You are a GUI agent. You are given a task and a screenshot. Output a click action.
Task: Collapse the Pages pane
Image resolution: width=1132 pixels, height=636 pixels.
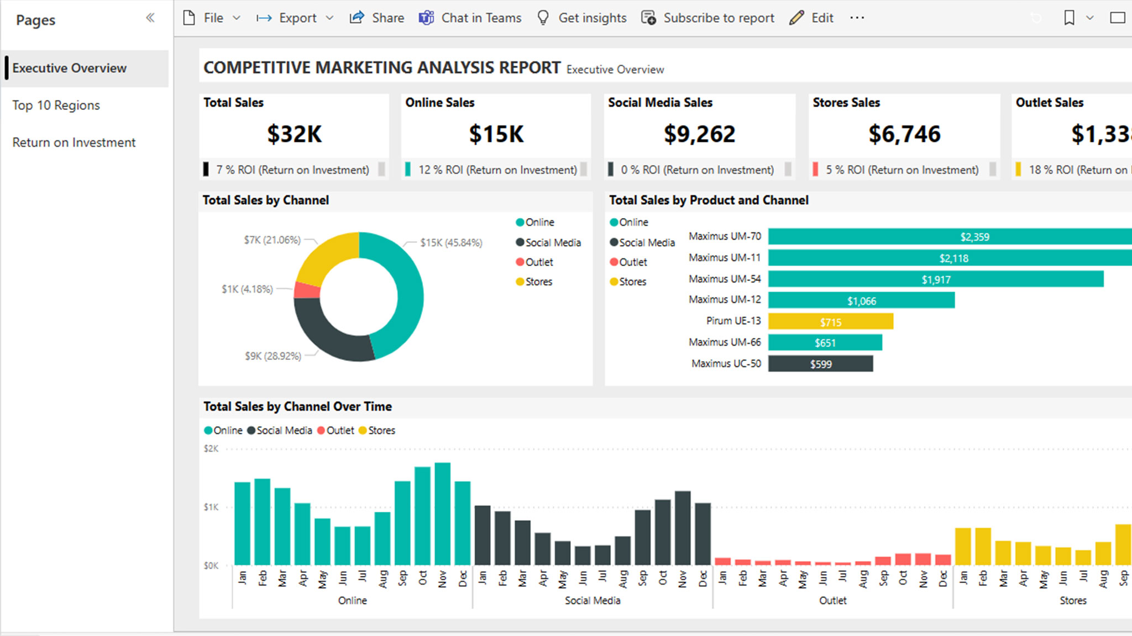150,17
